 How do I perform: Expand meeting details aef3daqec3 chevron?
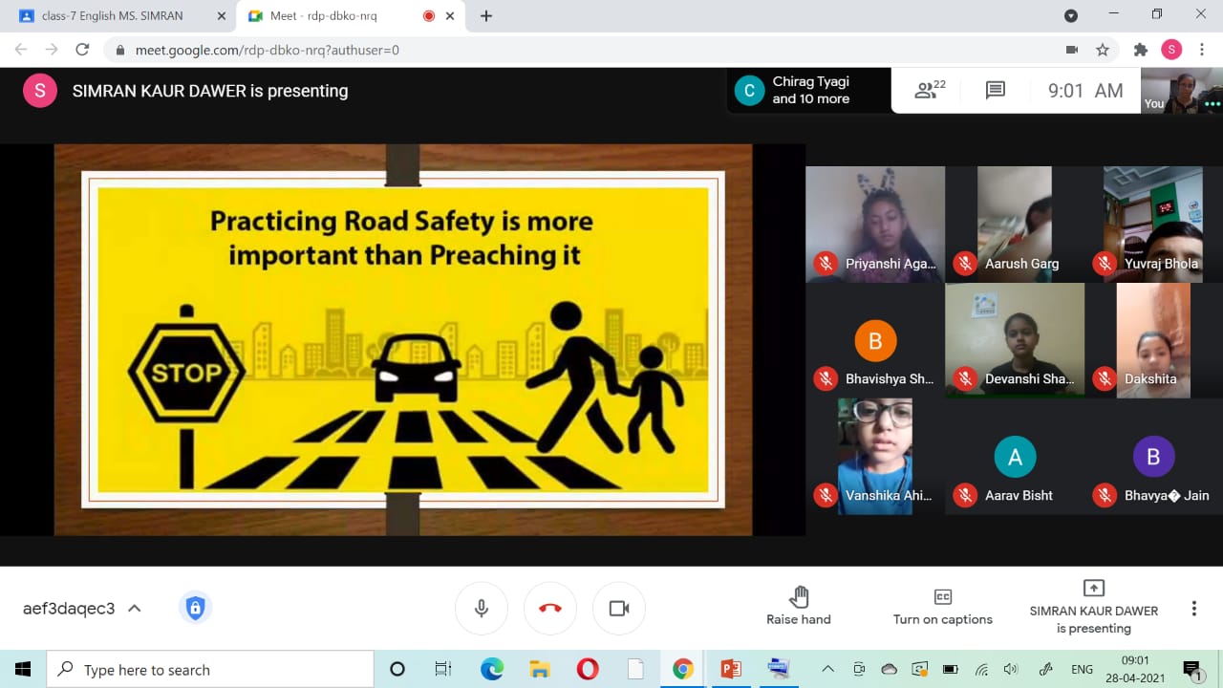click(135, 609)
